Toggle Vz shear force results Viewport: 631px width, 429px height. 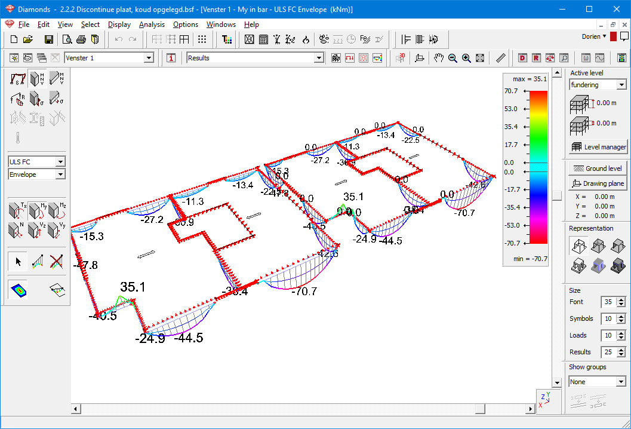(38, 230)
